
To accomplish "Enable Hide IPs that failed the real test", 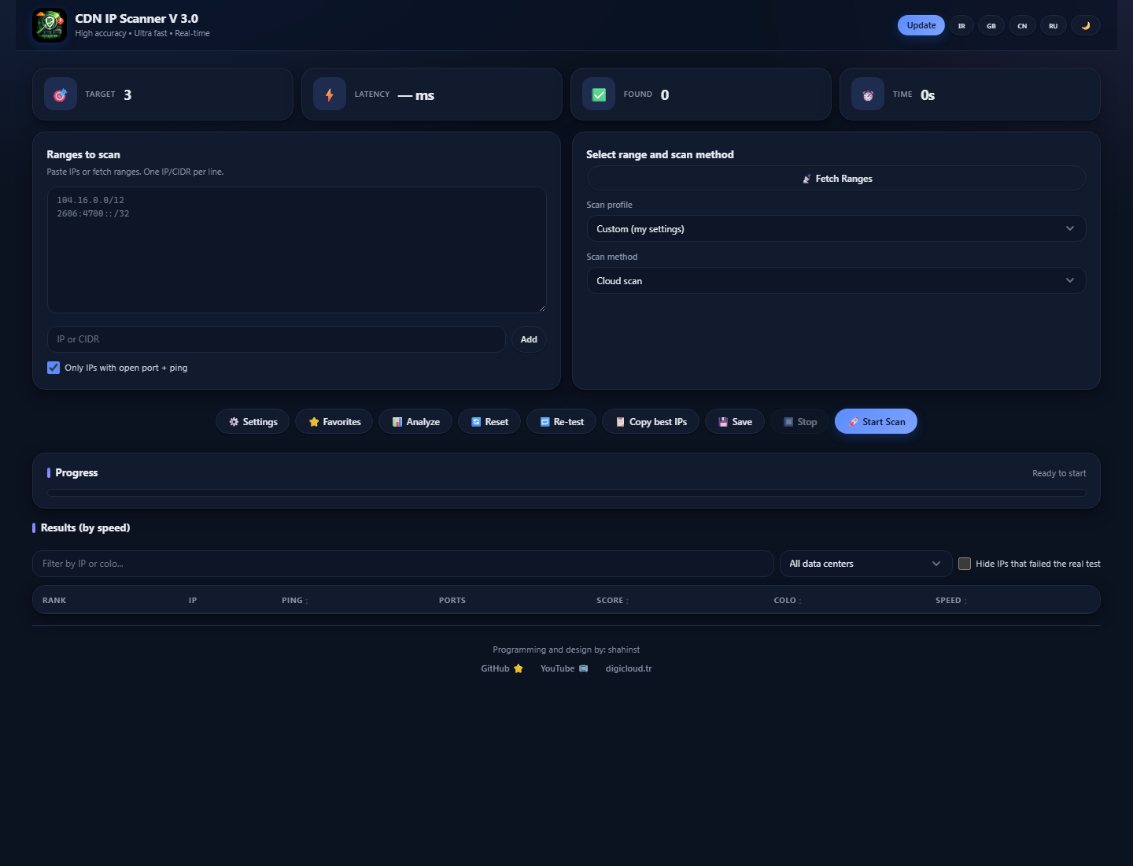I will [x=965, y=564].
